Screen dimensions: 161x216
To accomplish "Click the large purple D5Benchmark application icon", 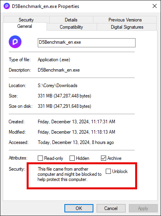I will [15, 42].
